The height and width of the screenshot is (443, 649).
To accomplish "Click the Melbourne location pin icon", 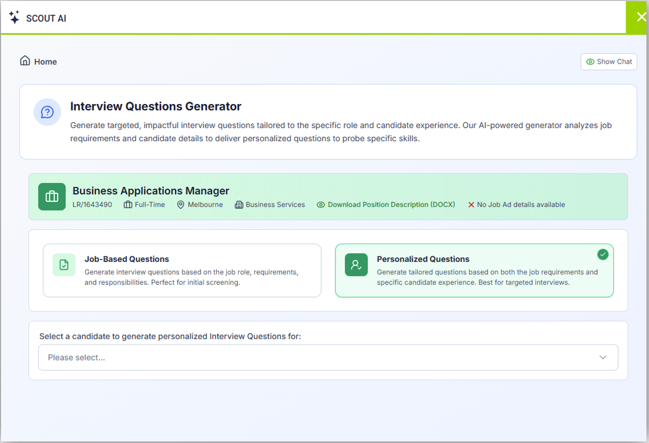I will click(x=180, y=205).
